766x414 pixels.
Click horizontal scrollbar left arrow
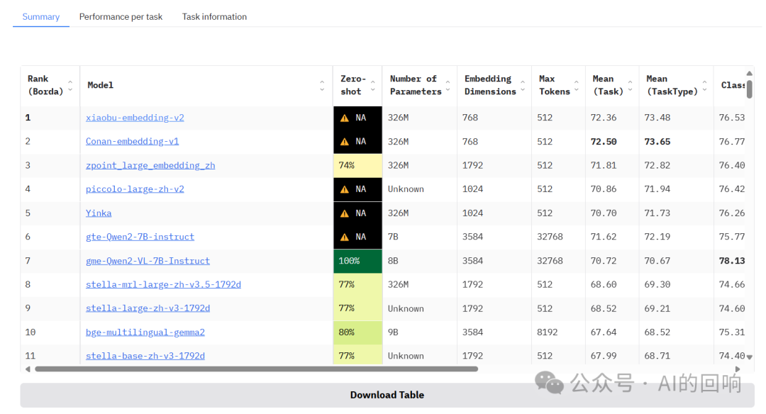pyautogui.click(x=28, y=369)
